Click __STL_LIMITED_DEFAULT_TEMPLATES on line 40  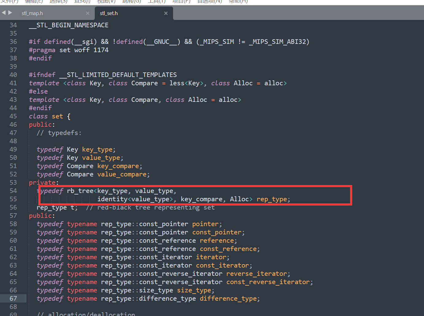click(118, 75)
